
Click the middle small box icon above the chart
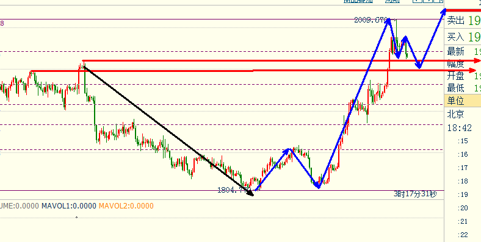(x=428, y=1)
